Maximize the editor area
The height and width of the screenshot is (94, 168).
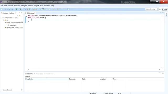pos(163,13)
